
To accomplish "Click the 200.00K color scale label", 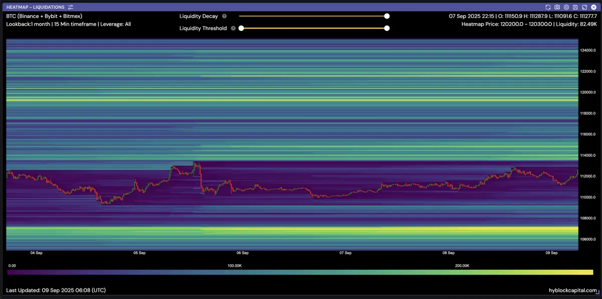I will 462,265.
